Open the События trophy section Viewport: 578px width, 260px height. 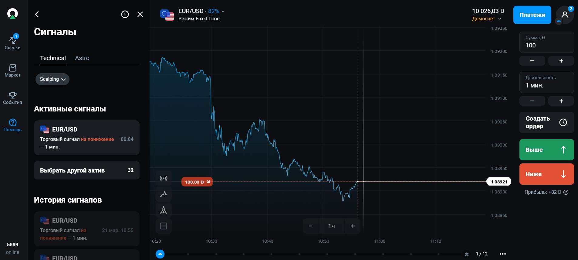pos(12,98)
